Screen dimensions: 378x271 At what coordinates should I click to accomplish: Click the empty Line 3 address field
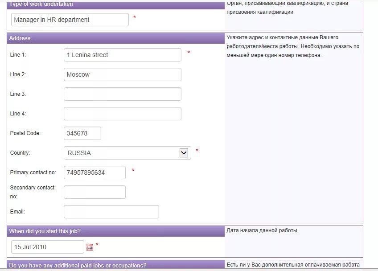pyautogui.click(x=123, y=94)
